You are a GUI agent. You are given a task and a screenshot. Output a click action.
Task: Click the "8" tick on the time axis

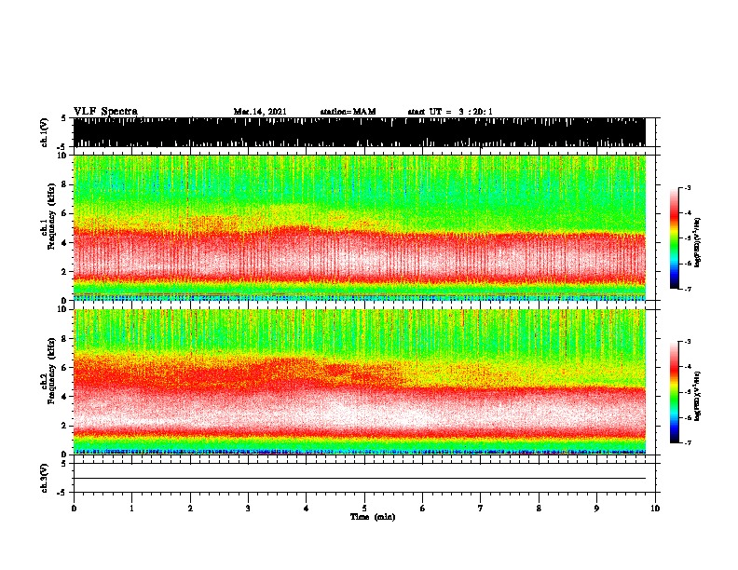pos(539,509)
